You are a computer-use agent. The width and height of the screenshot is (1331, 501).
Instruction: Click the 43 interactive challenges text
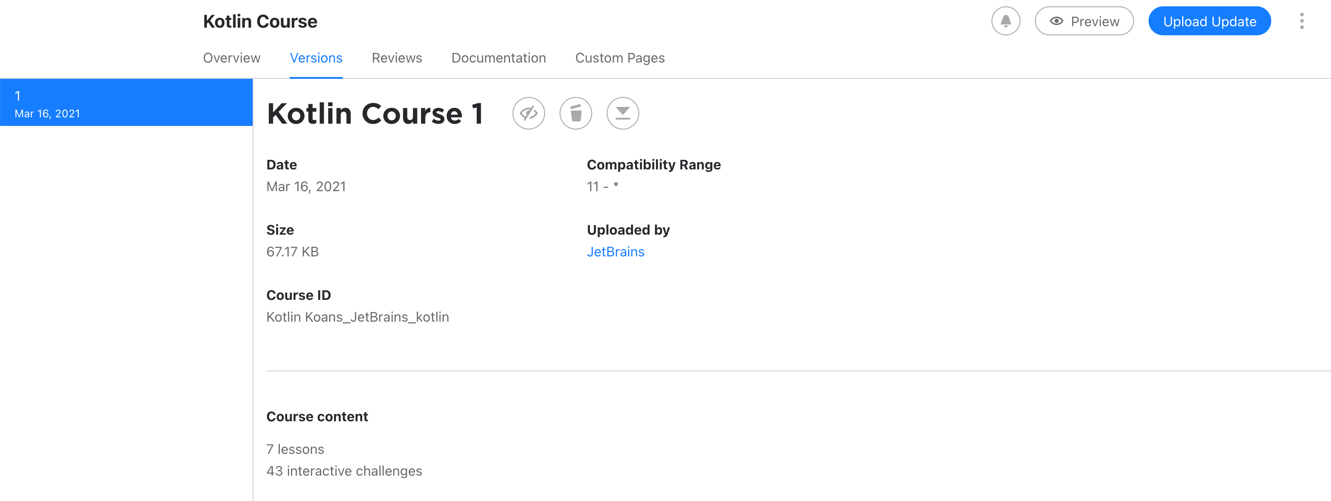[x=344, y=471]
